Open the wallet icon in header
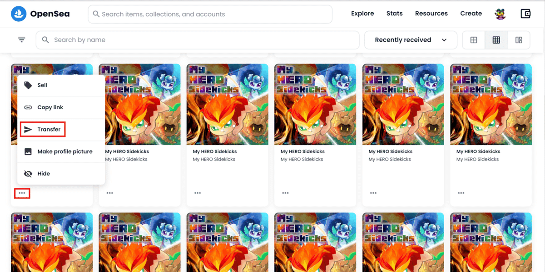Screen dimensions: 545x272 tap(525, 14)
